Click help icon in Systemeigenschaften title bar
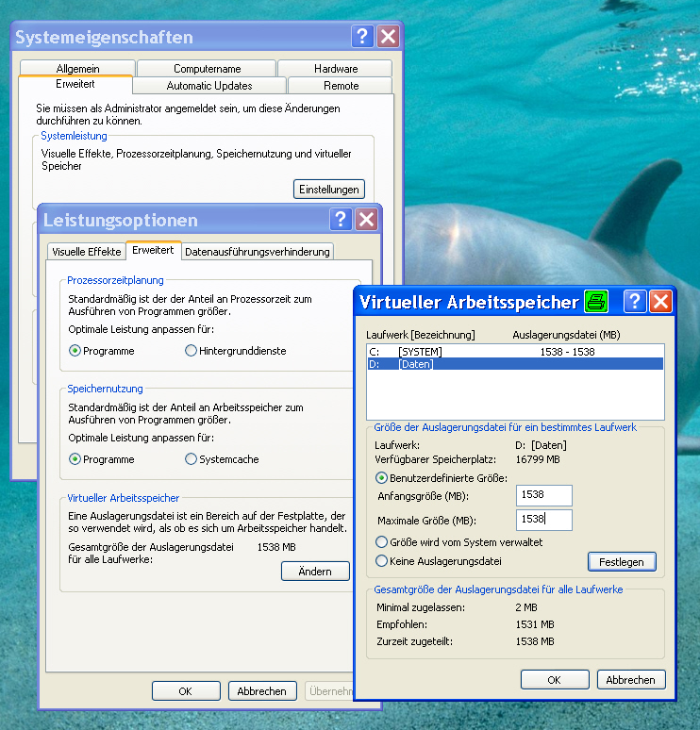Screen dimensions: 700x730 [x=362, y=37]
